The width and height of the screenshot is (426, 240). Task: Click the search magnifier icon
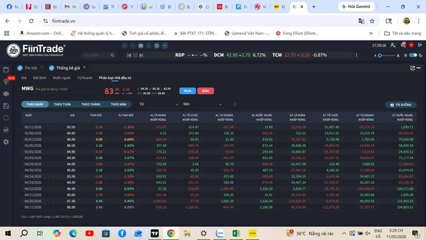coord(112,55)
